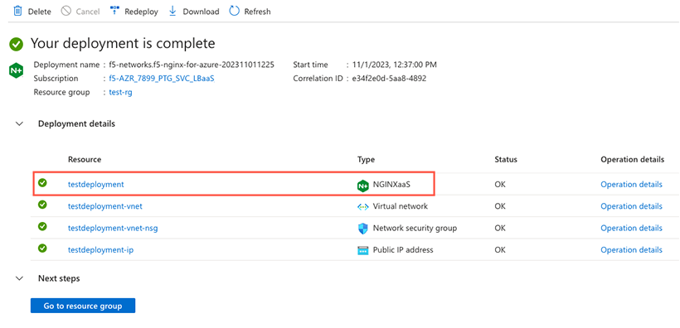This screenshot has height=328, width=680.
Task: Click the Virtual network type icon
Action: [x=362, y=207]
